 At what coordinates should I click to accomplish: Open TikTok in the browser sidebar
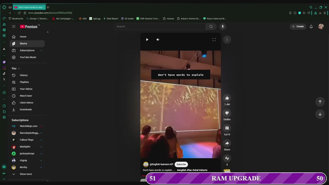point(4,73)
